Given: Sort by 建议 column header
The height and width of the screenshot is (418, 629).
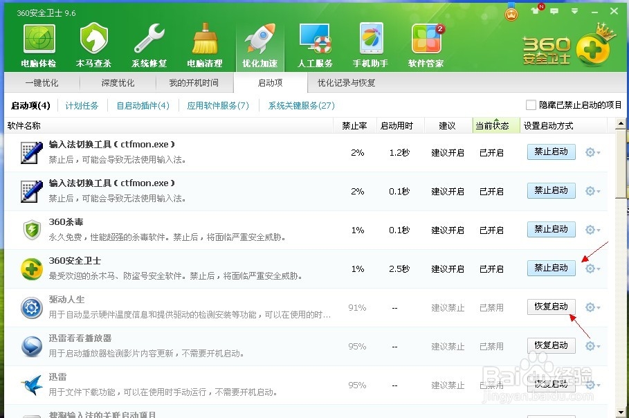Looking at the screenshot, I should pos(447,125).
